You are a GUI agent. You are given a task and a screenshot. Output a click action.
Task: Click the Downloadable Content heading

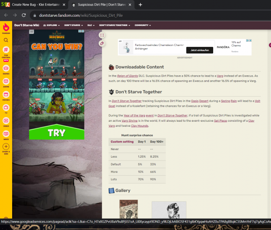[139, 67]
